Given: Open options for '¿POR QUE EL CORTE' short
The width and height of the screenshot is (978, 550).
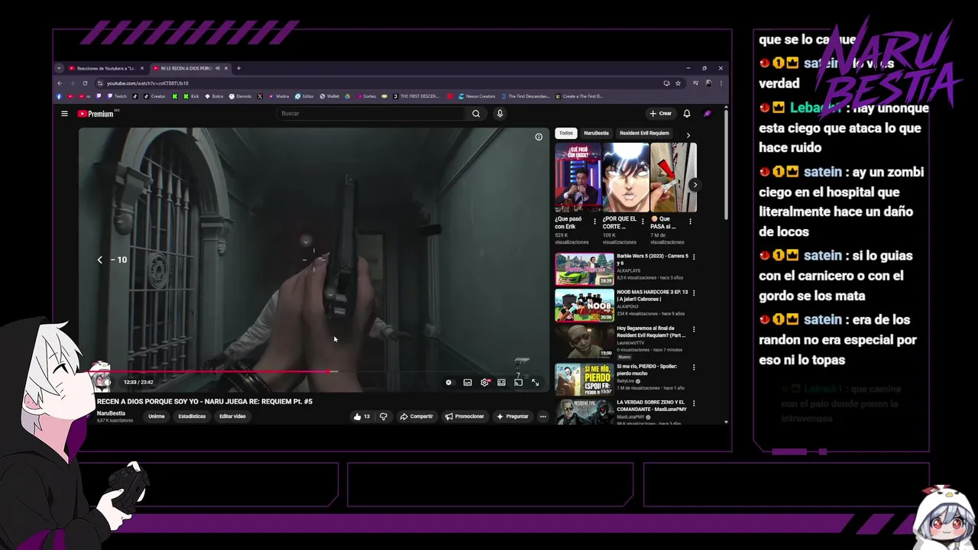Looking at the screenshot, I should pos(643,222).
